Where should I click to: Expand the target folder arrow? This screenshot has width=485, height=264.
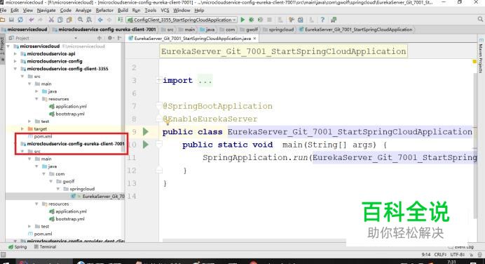click(22, 129)
